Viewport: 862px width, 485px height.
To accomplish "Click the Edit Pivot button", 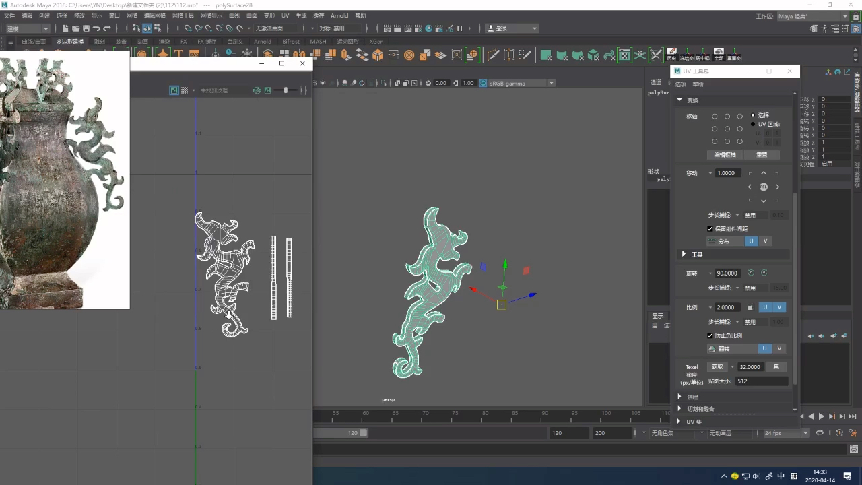I will (x=725, y=154).
